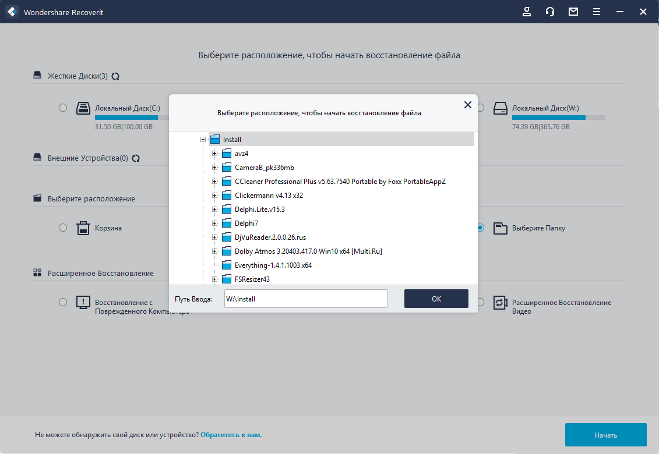Open the Обратитесь к нам link
The height and width of the screenshot is (454, 659).
(x=231, y=435)
